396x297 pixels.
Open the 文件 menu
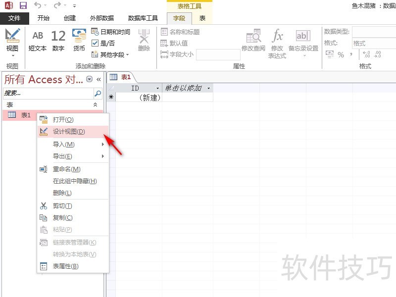click(x=14, y=18)
